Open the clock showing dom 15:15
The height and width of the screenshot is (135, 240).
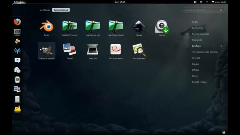click(x=120, y=2)
